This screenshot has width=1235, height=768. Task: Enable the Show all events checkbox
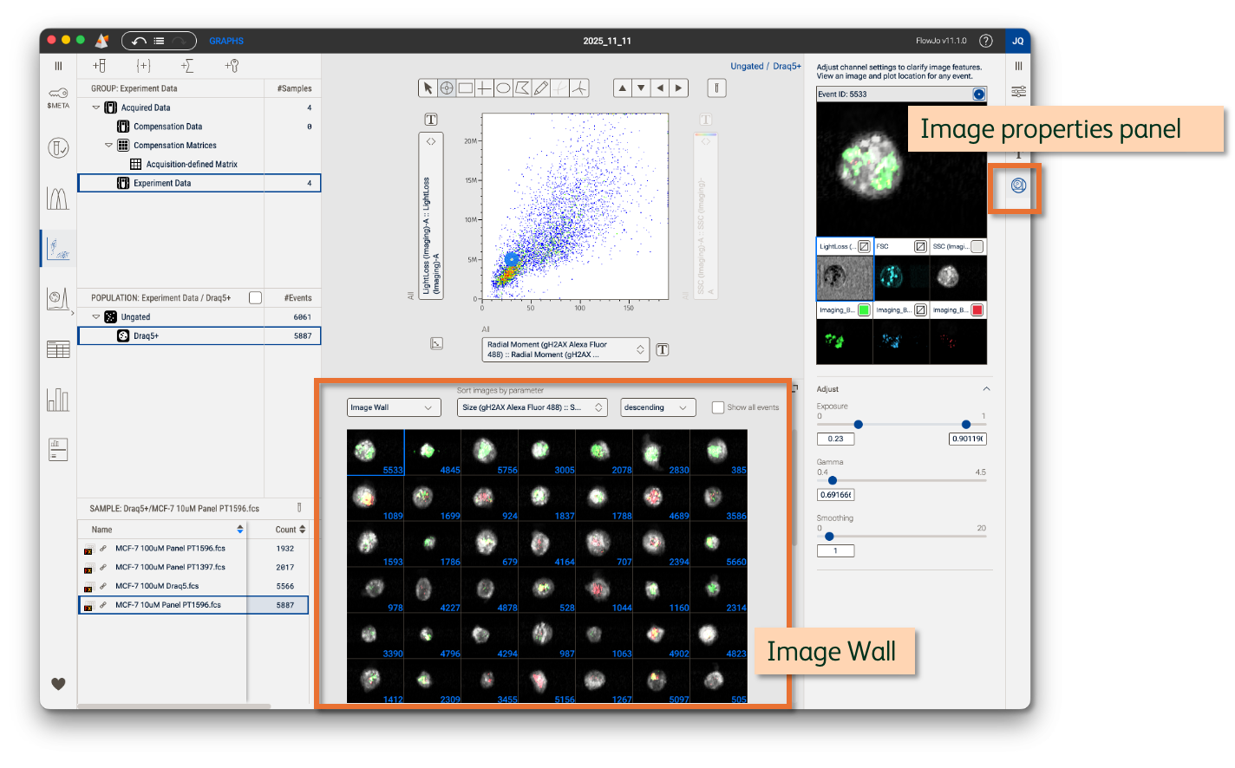click(718, 407)
